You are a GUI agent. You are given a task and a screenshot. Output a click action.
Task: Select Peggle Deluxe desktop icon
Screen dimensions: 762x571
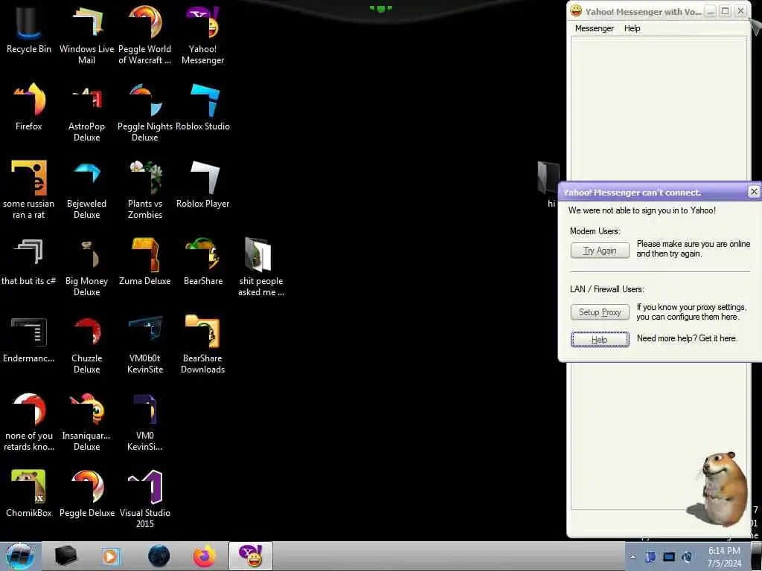86,494
